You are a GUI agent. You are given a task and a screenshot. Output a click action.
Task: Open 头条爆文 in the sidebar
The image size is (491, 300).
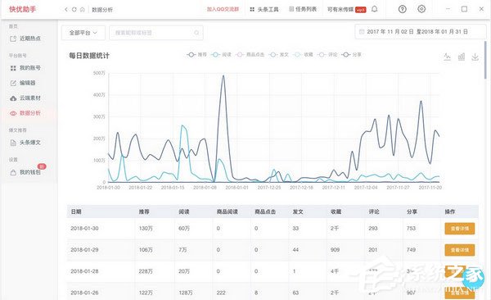25,143
